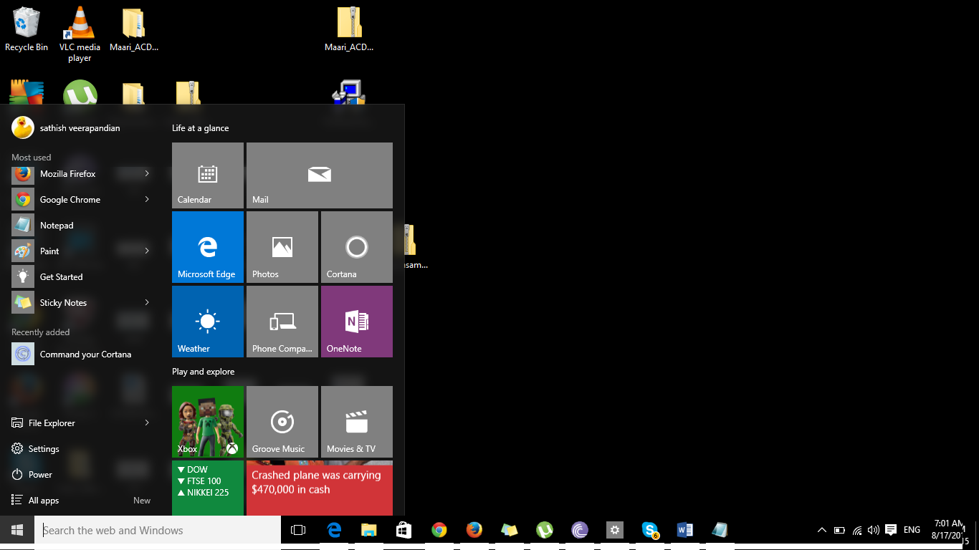Image resolution: width=979 pixels, height=550 pixels.
Task: Click the Skype icon in taskbar
Action: point(650,531)
